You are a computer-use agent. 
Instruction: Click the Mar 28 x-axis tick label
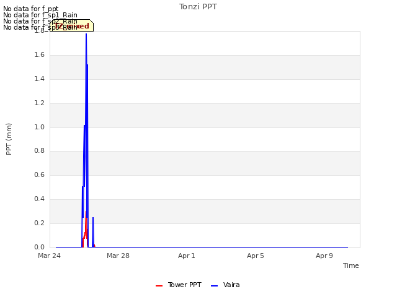(x=118, y=256)
